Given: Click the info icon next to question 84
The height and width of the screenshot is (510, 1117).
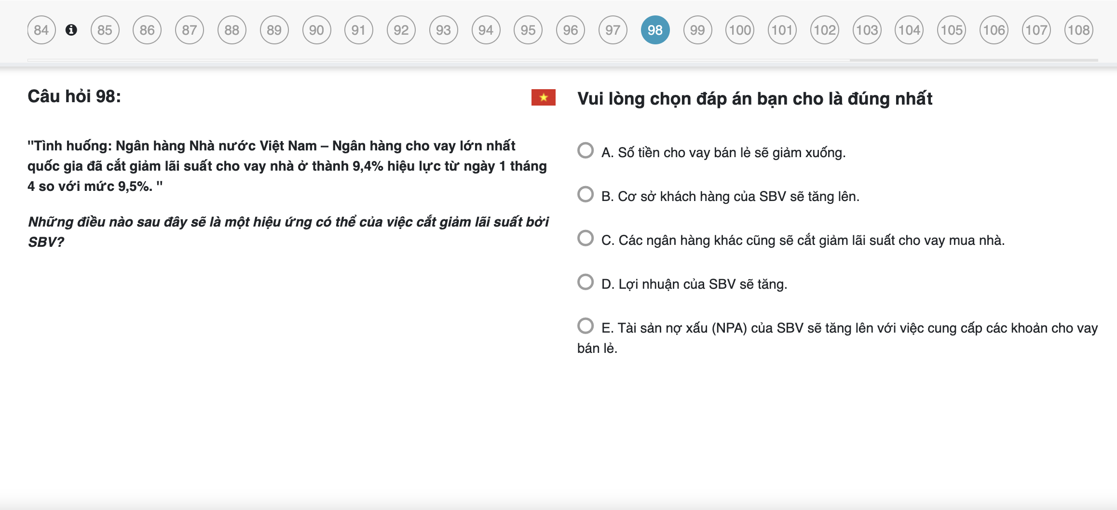Looking at the screenshot, I should pyautogui.click(x=71, y=30).
